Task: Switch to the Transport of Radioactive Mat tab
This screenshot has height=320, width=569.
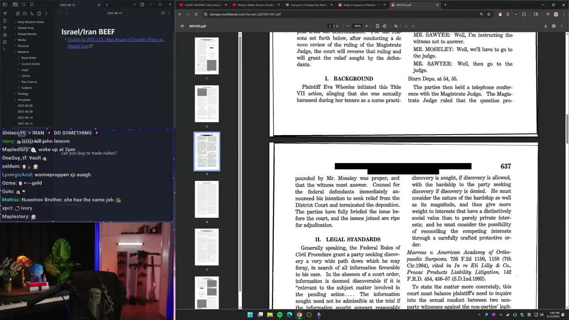Action: pyautogui.click(x=308, y=5)
